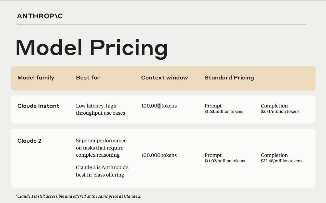Click the $11.02/million tokens price
This screenshot has height=203, width=326.
tap(225, 161)
